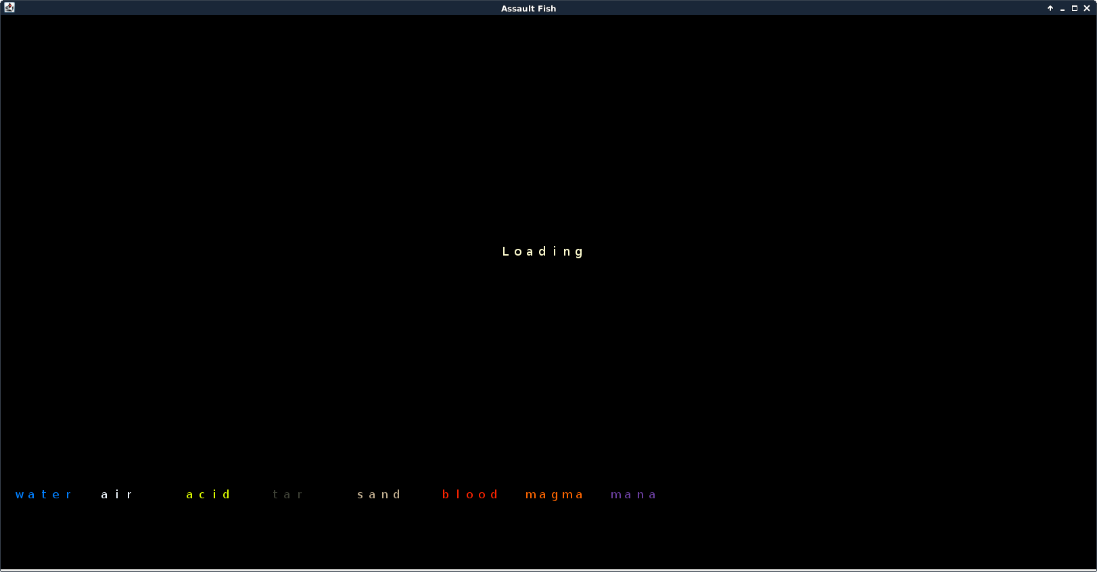Select the 'sand' label
Viewport: 1097px width, 572px height.
click(379, 495)
